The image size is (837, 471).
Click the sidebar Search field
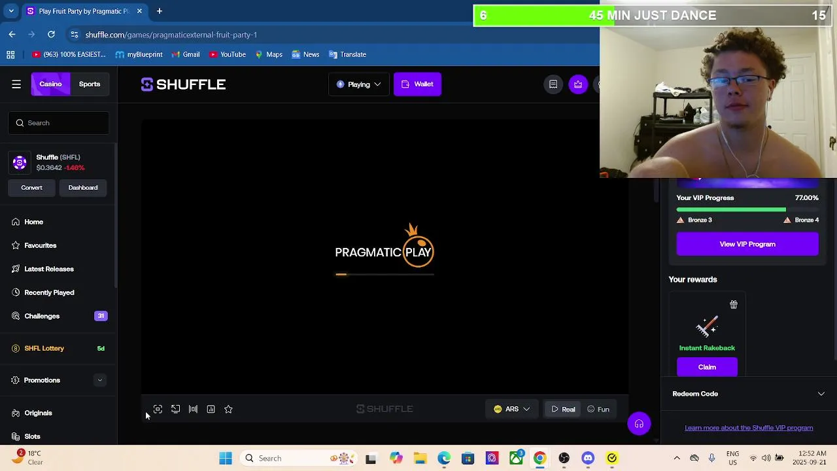point(59,123)
